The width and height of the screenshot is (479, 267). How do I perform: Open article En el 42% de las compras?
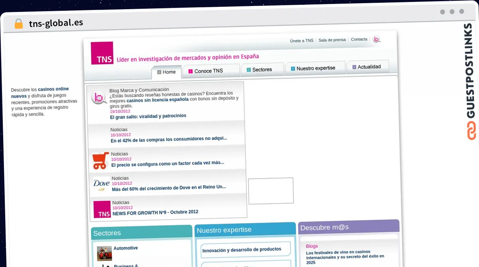[169, 140]
